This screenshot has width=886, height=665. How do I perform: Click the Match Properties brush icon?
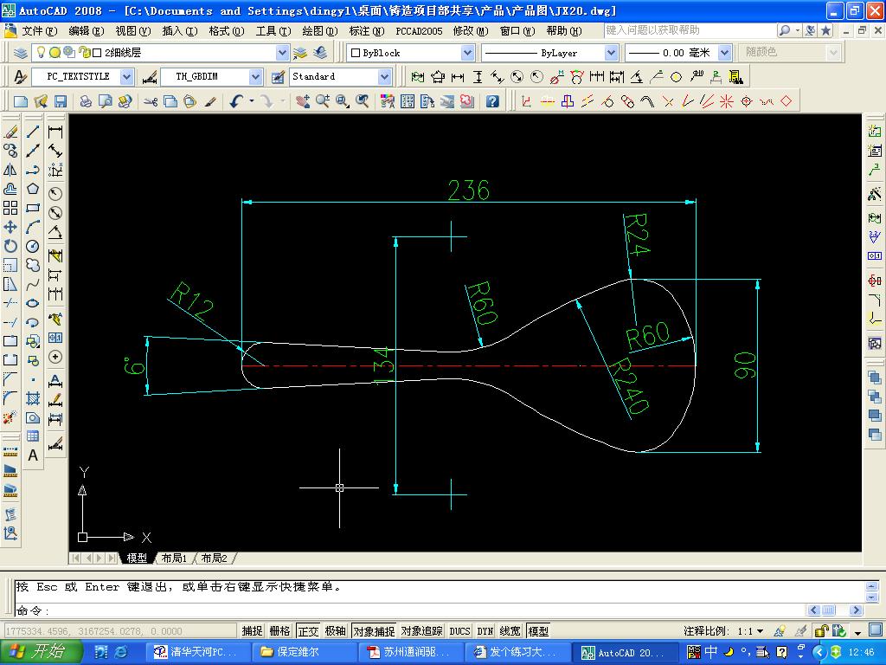point(210,101)
